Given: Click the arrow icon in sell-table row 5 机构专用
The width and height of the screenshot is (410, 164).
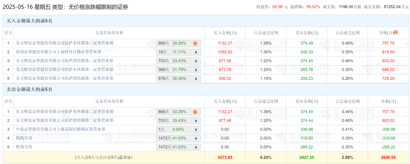Looking at the screenshot, I should point(196,147).
